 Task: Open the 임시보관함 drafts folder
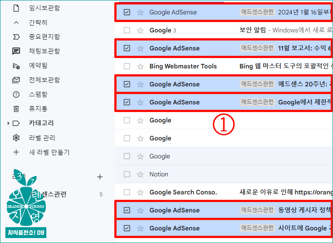tap(45, 8)
